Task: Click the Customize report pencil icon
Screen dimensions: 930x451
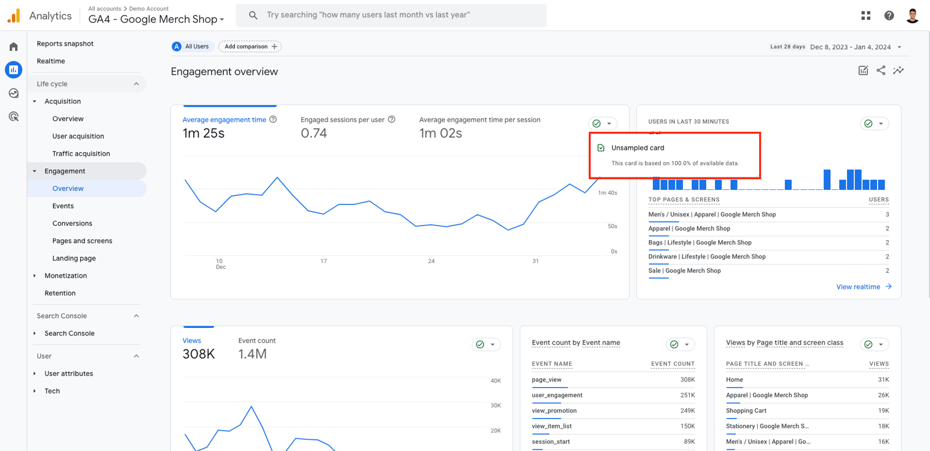Action: [x=863, y=70]
